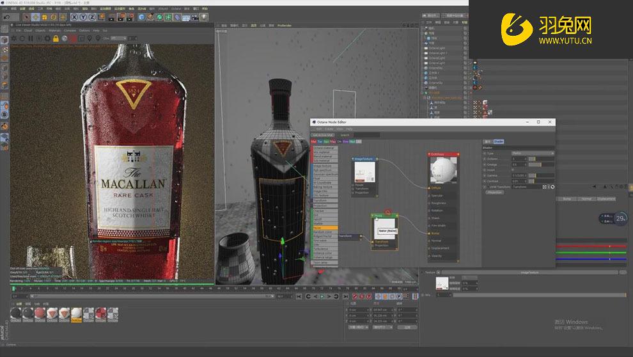This screenshot has width=633, height=357.
Task: Select the Scale tool in top toolbar
Action: coord(44,17)
